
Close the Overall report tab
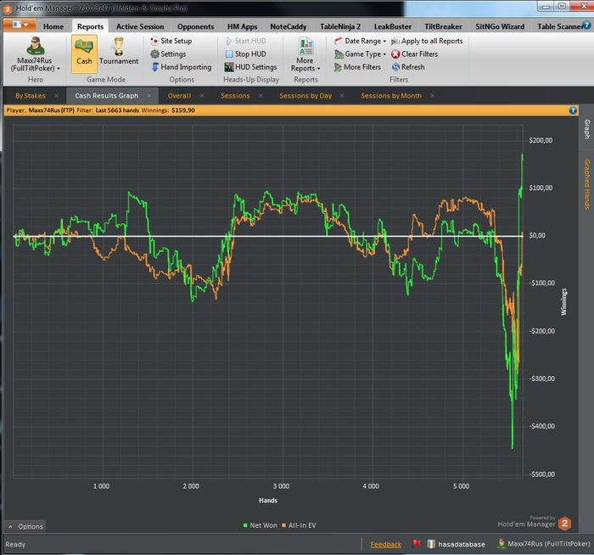click(202, 96)
